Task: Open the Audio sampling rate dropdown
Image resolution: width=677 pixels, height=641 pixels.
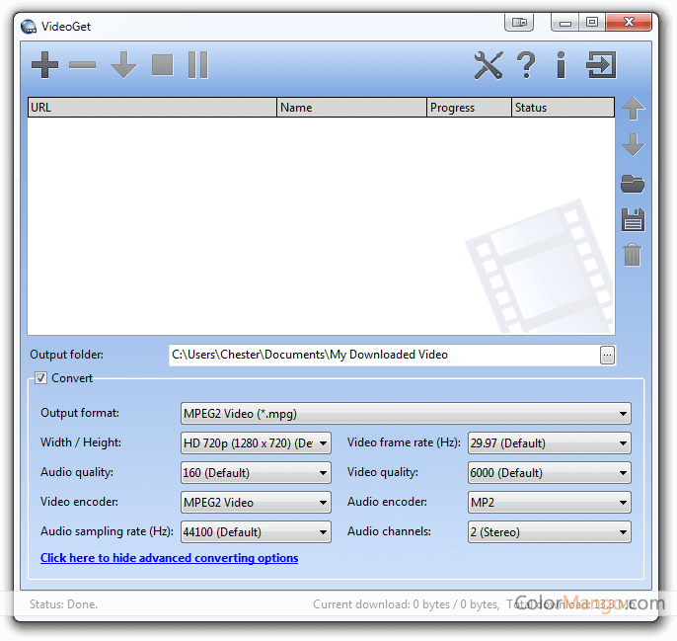Action: (x=256, y=532)
